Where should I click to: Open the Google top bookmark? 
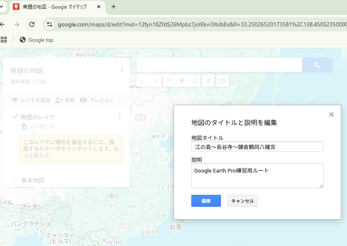coord(36,40)
